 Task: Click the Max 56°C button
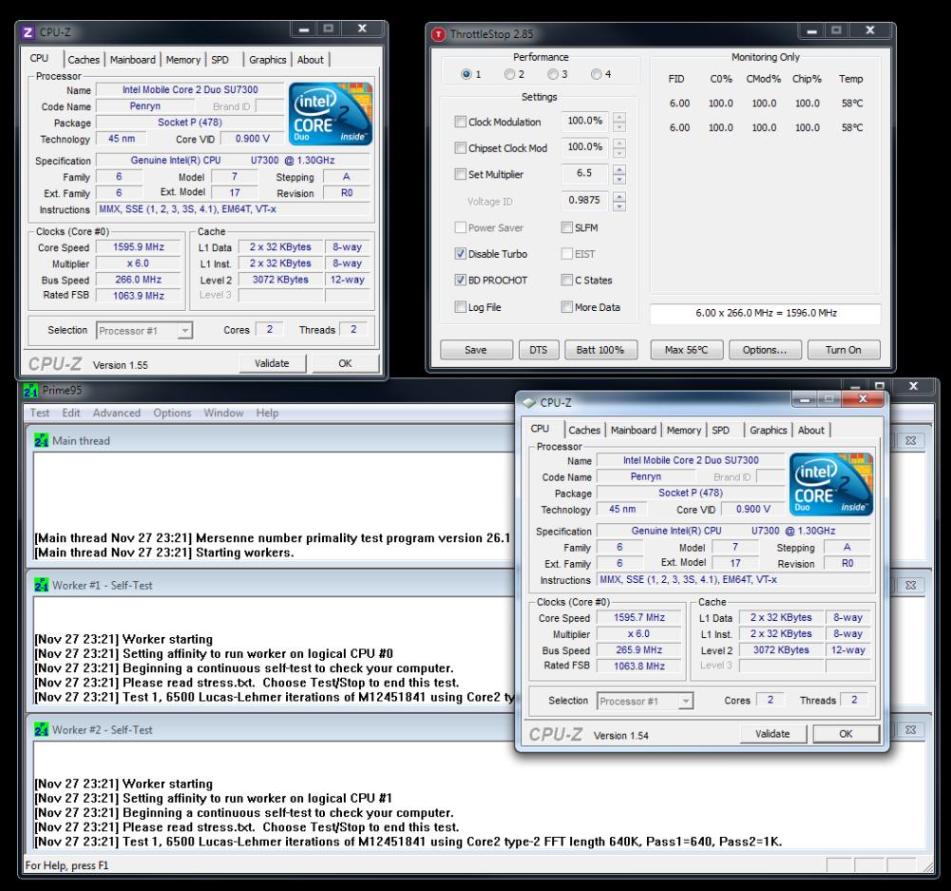click(x=687, y=350)
